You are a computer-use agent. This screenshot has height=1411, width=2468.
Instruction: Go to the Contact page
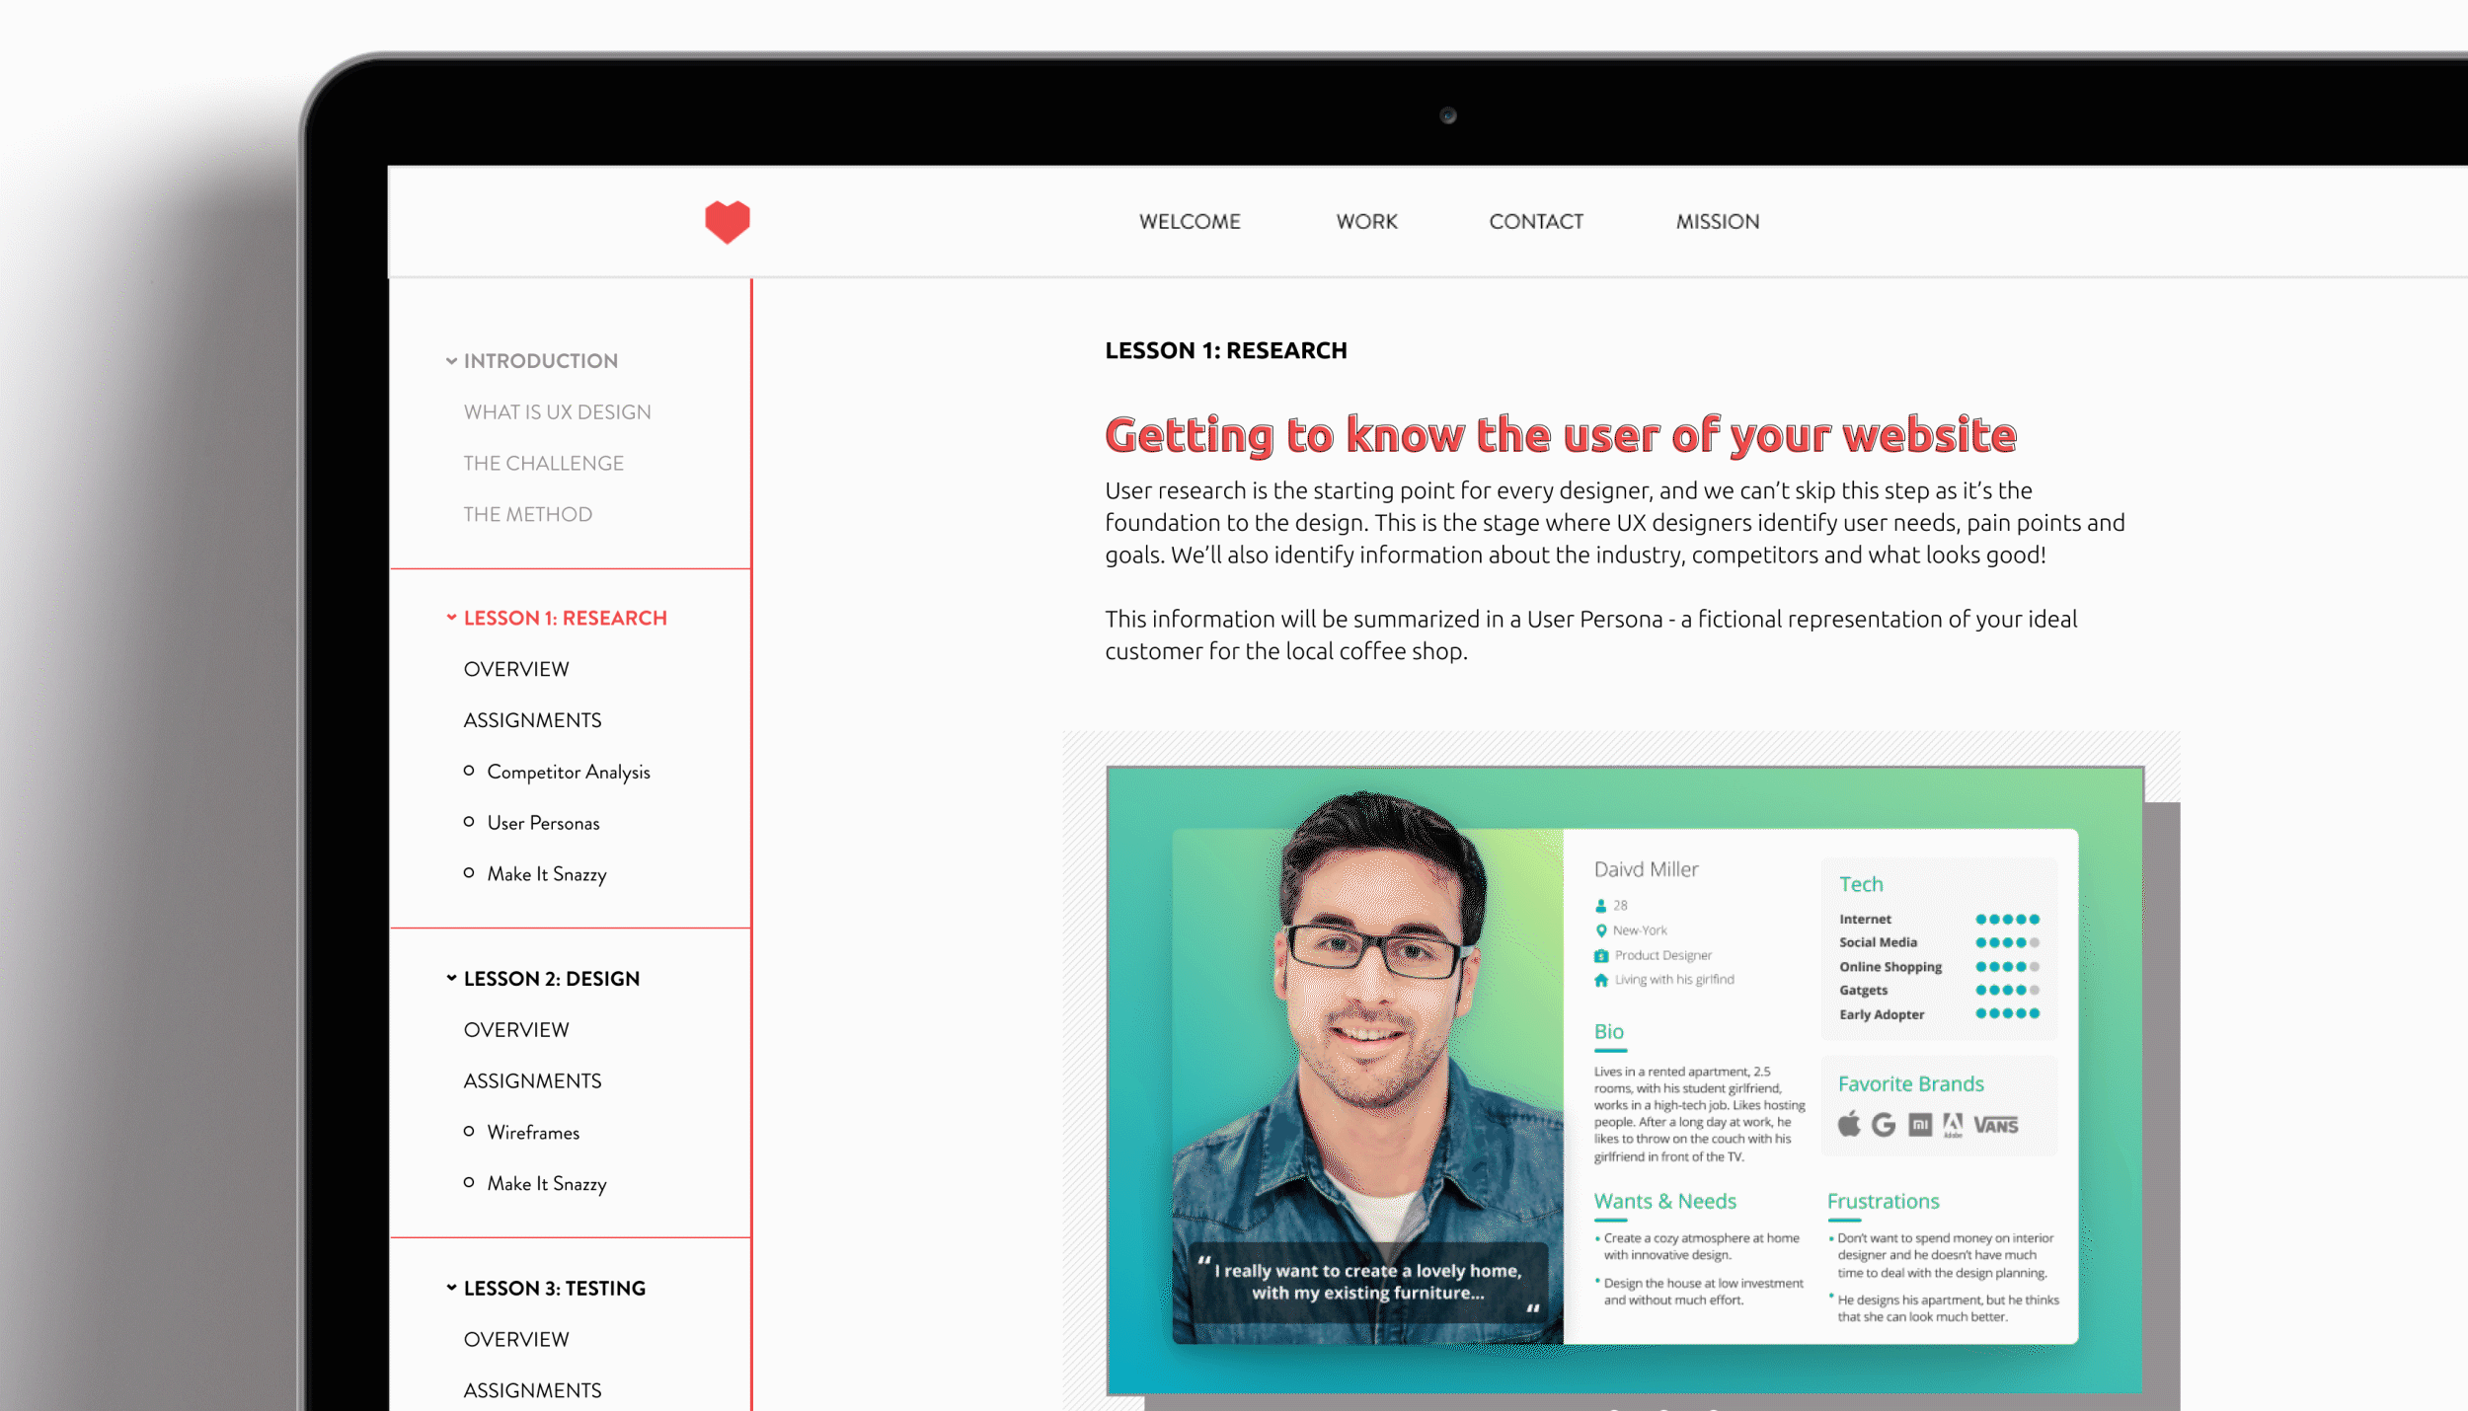tap(1535, 222)
